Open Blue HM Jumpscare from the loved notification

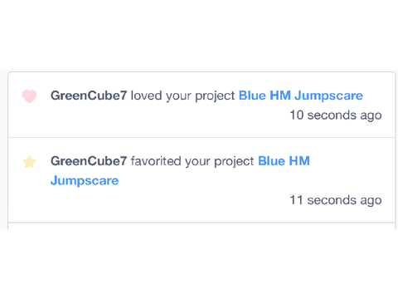301,96
